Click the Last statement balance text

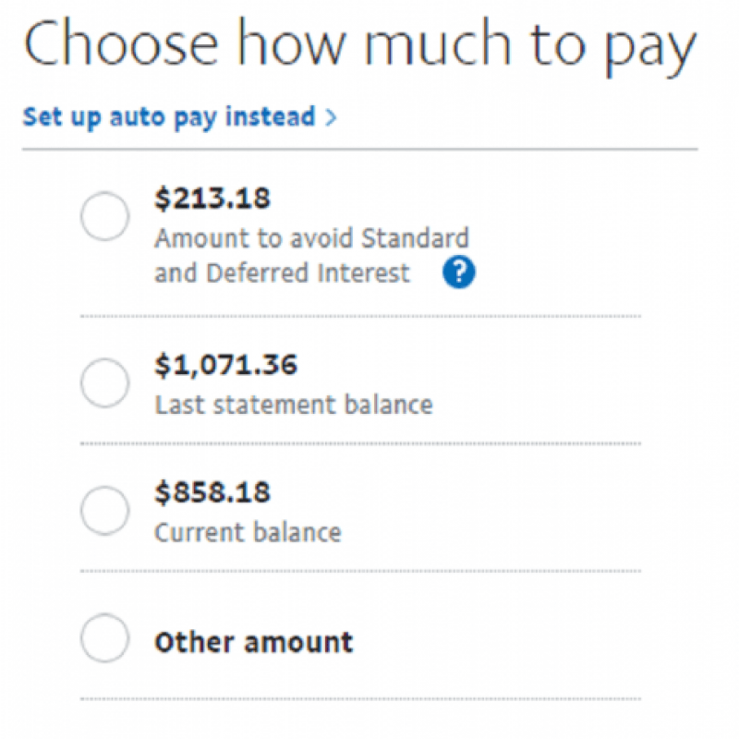click(292, 404)
